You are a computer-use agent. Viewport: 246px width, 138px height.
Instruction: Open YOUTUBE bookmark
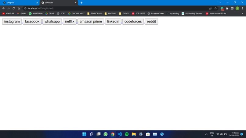(x=8, y=13)
